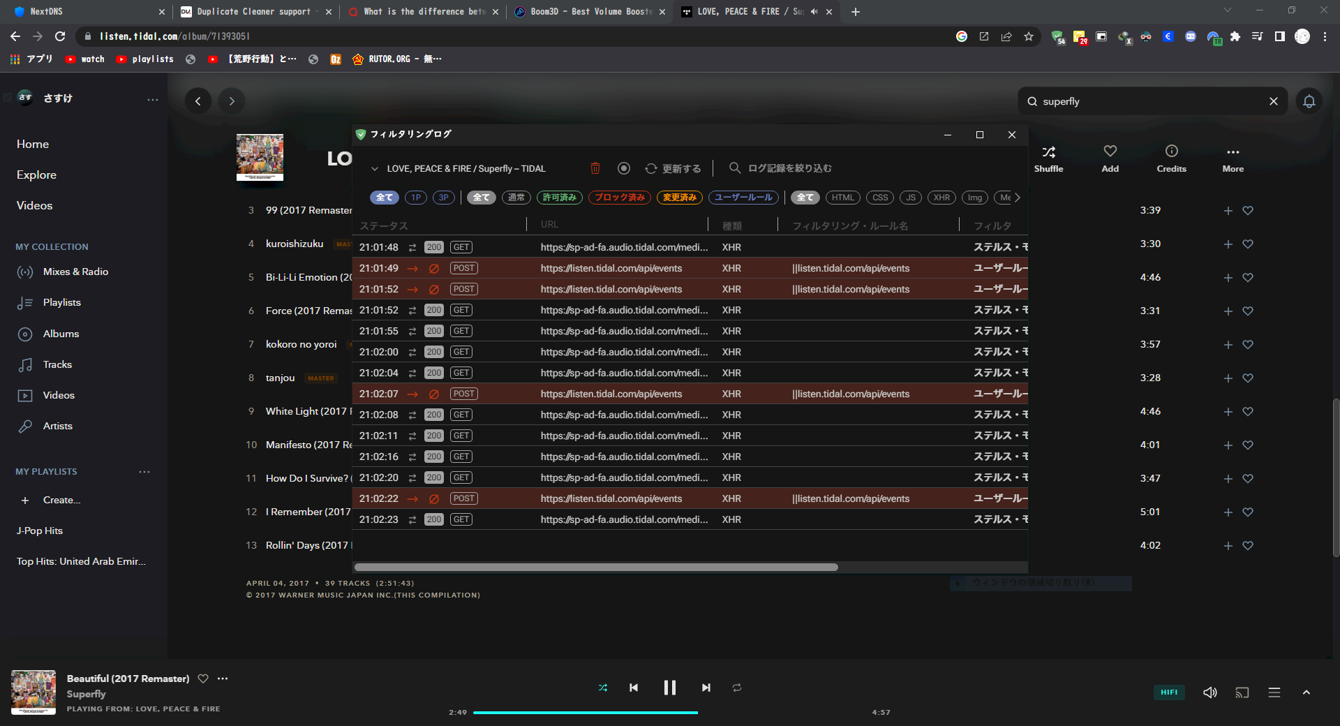Select the CSS type filter chip

880,198
